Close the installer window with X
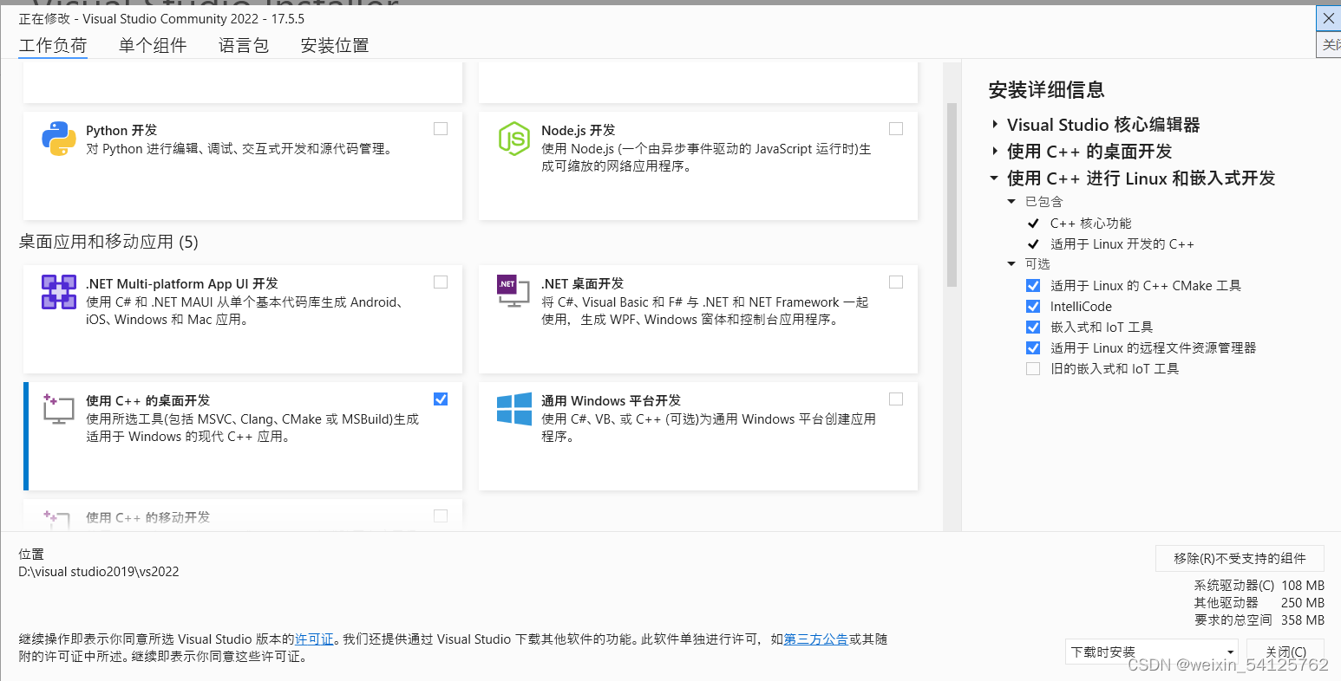 pyautogui.click(x=1329, y=18)
